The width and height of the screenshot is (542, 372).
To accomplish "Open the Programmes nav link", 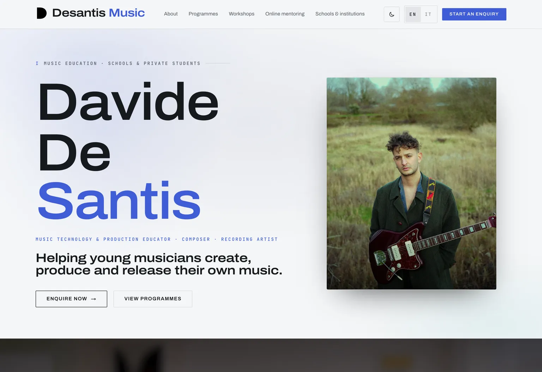I will tap(203, 14).
